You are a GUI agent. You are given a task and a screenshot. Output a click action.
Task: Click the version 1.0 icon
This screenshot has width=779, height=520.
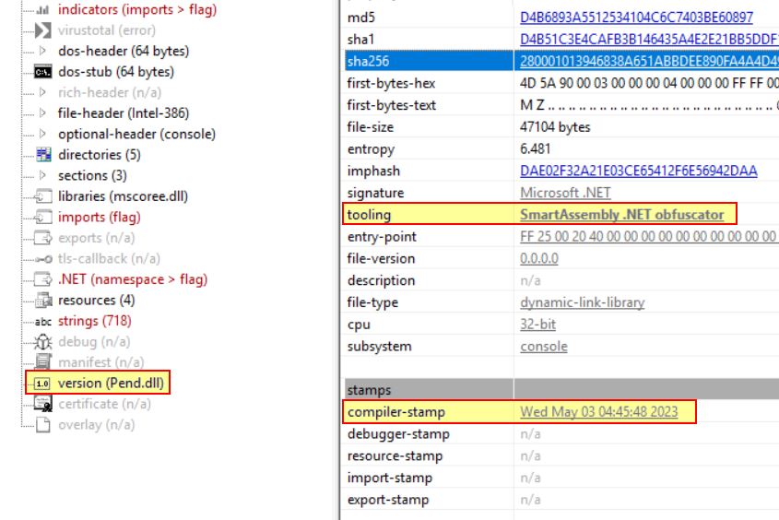42,384
